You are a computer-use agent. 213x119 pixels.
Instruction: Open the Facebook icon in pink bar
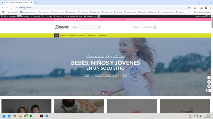coord(150,19)
